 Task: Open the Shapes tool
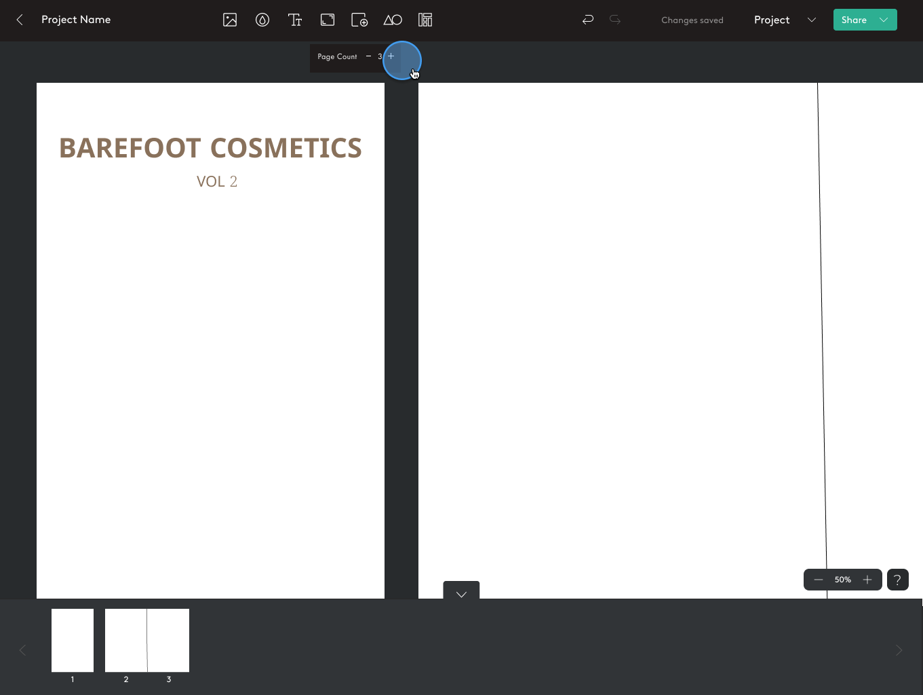[x=393, y=20]
